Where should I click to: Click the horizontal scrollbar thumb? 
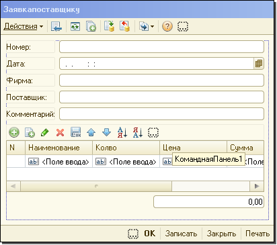96,186
